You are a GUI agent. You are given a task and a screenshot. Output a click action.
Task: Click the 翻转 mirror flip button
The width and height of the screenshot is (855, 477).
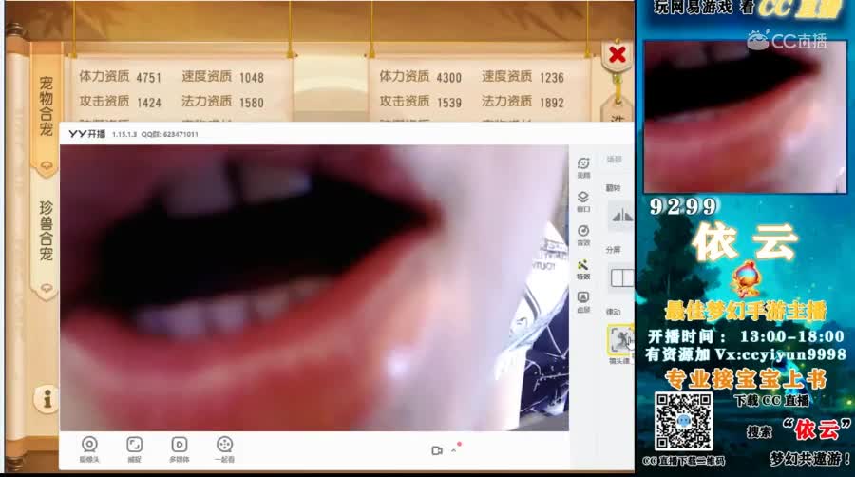[x=621, y=217]
